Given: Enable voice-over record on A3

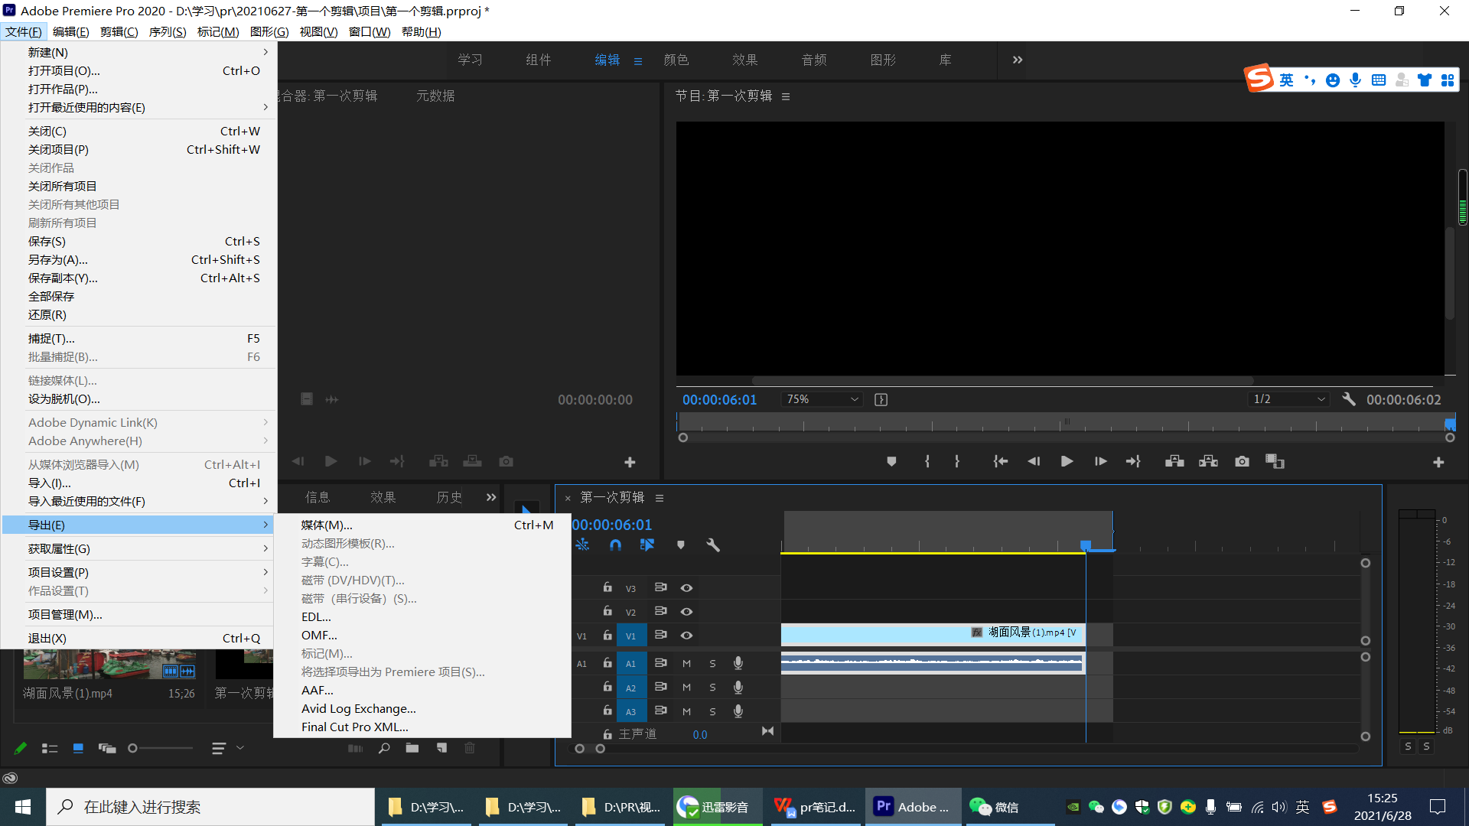Looking at the screenshot, I should (x=738, y=711).
